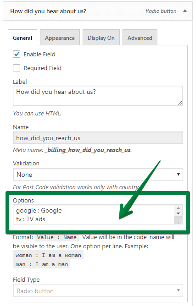Click the Validation dropdown arrow
The image size is (195, 306).
(x=178, y=174)
